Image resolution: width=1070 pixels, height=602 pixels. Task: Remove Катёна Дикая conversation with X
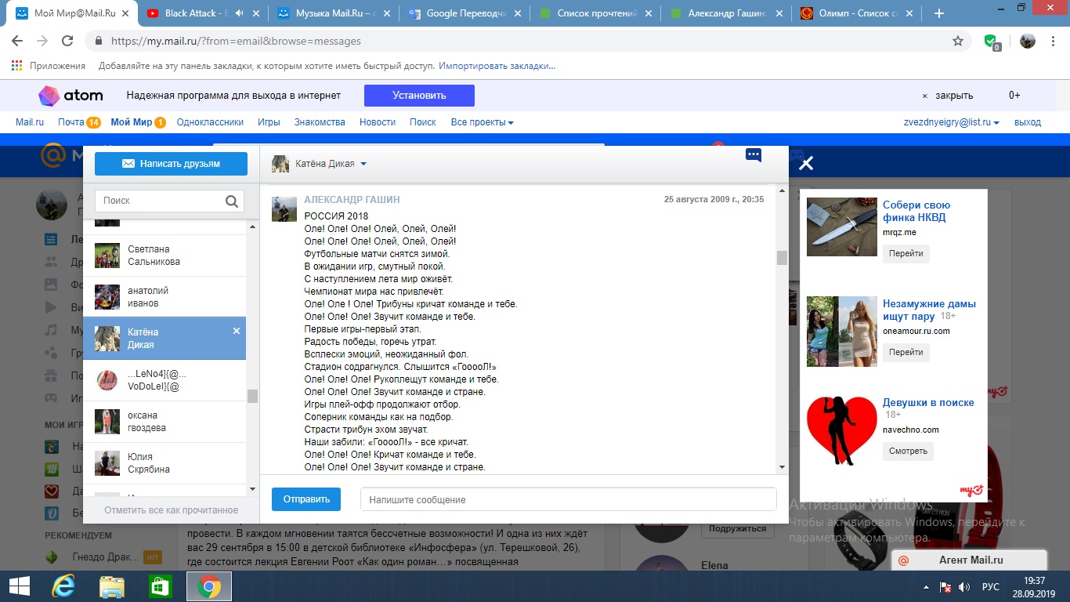(237, 332)
